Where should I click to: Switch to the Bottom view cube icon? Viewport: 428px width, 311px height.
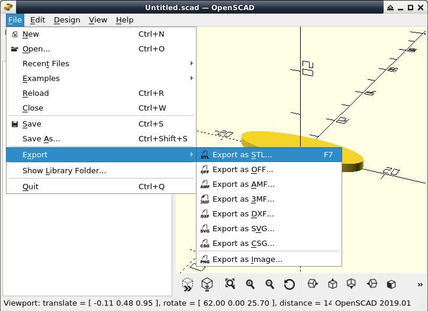coord(351,284)
